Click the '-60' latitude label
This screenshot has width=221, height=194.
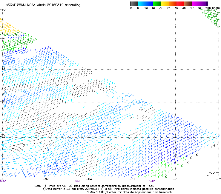pyautogui.click(x=3, y=10)
